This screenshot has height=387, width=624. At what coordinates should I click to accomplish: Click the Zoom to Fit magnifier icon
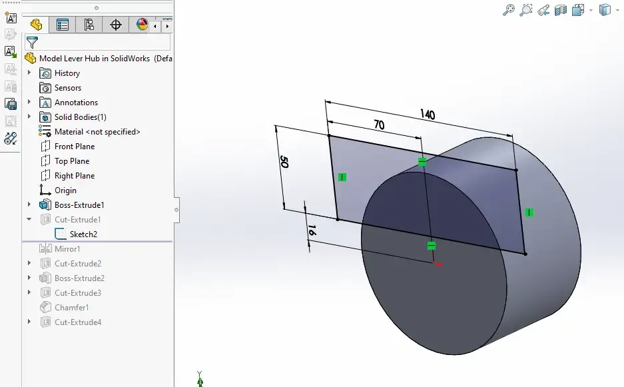[508, 10]
